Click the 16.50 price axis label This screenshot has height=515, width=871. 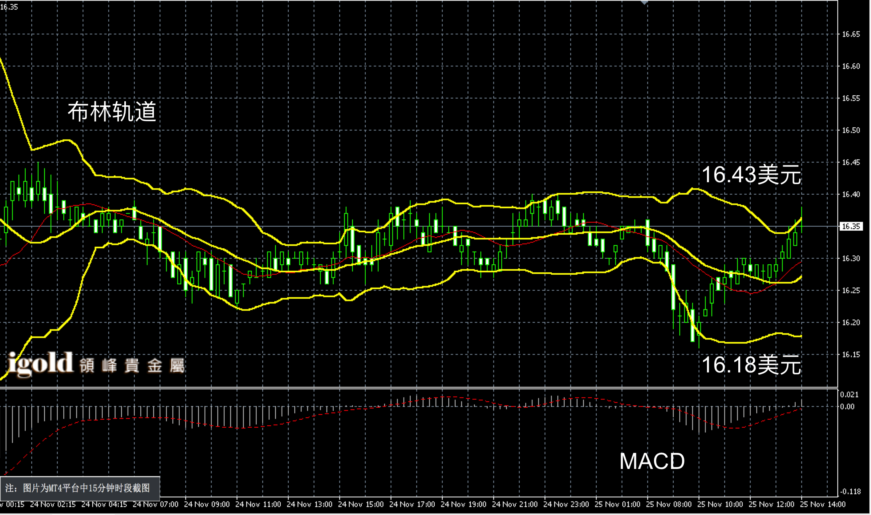[851, 131]
